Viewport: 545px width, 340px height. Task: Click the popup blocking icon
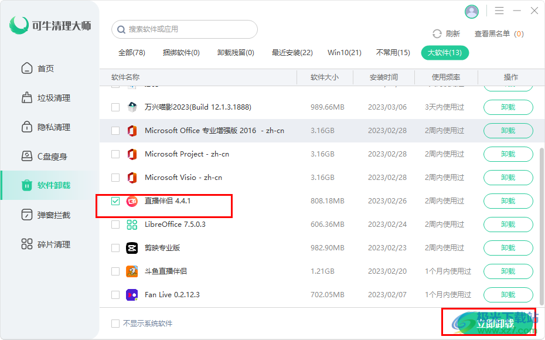point(27,215)
